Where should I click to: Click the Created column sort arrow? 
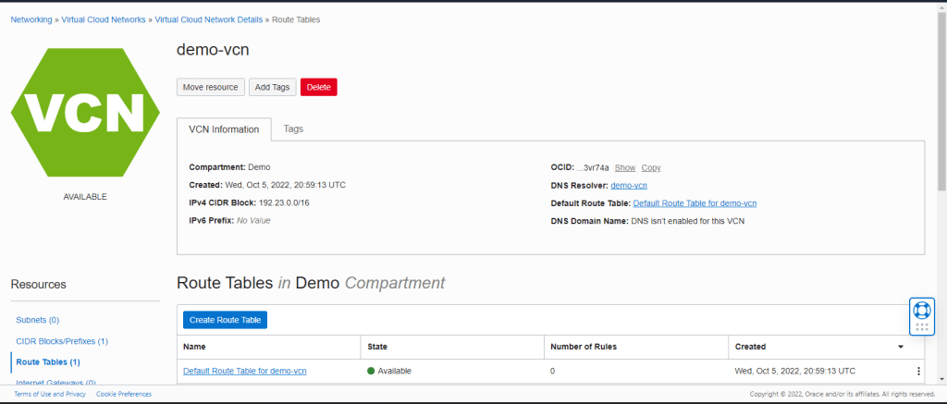(901, 347)
